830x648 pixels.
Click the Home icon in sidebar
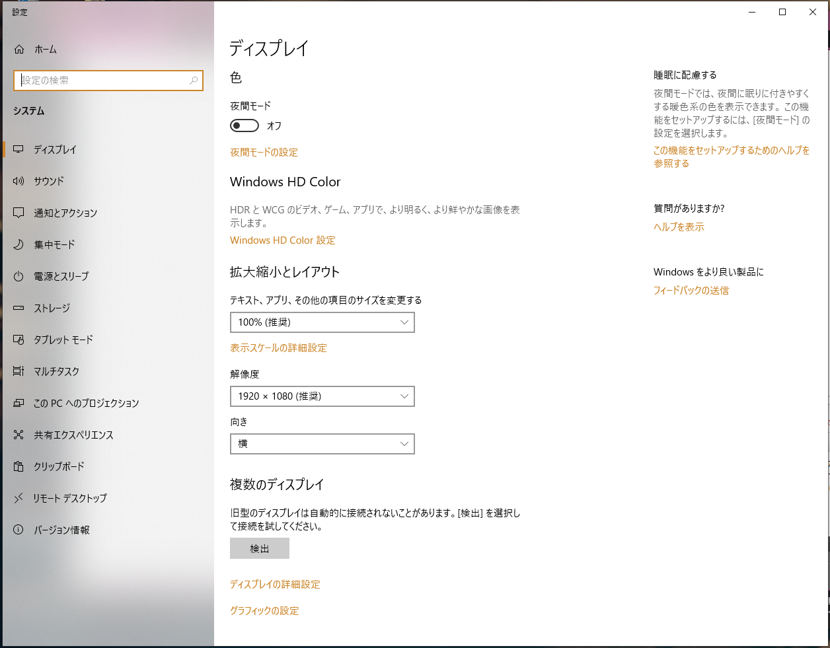[x=19, y=50]
